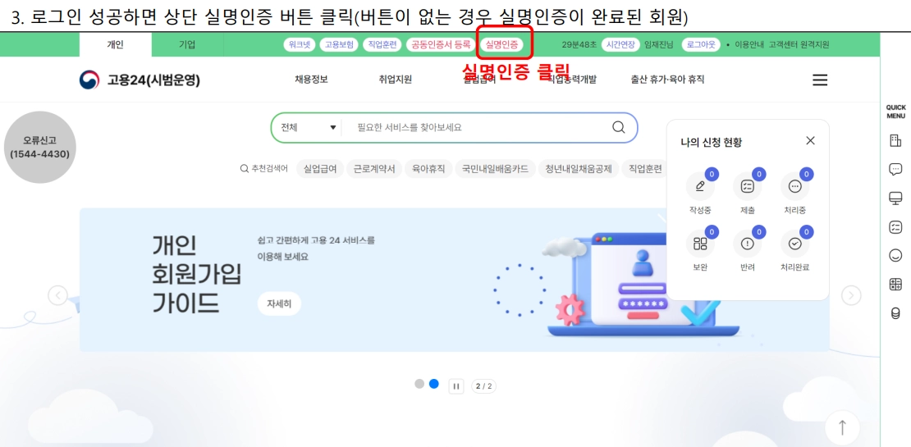
Task: Close the 나의 신청 현황 panel
Action: 811,140
